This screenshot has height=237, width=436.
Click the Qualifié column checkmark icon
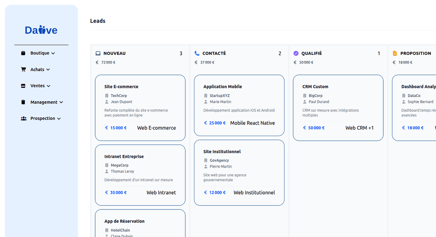tap(296, 53)
